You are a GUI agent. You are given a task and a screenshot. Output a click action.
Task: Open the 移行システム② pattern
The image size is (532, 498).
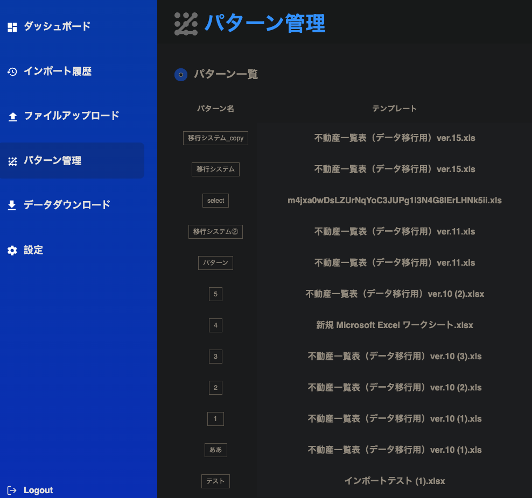click(215, 232)
